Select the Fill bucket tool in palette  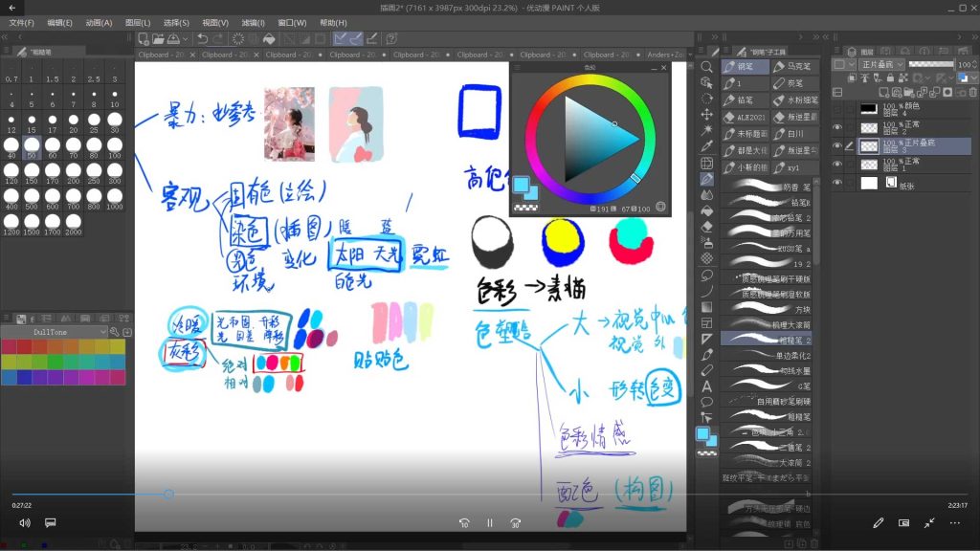point(706,210)
